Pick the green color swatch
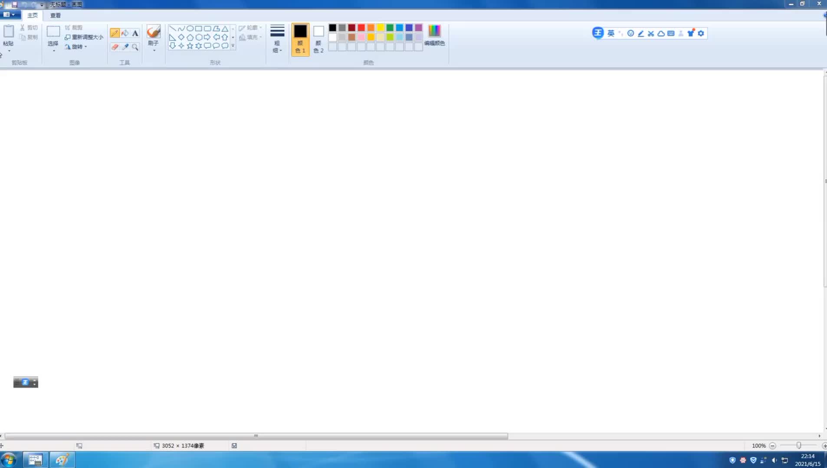The height and width of the screenshot is (468, 827). (390, 28)
